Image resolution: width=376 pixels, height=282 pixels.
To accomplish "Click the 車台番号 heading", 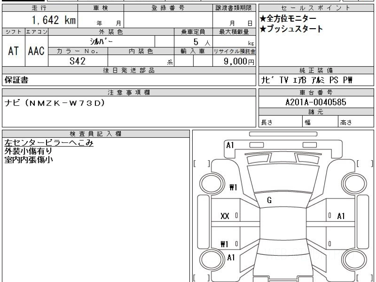I will tap(316, 92).
